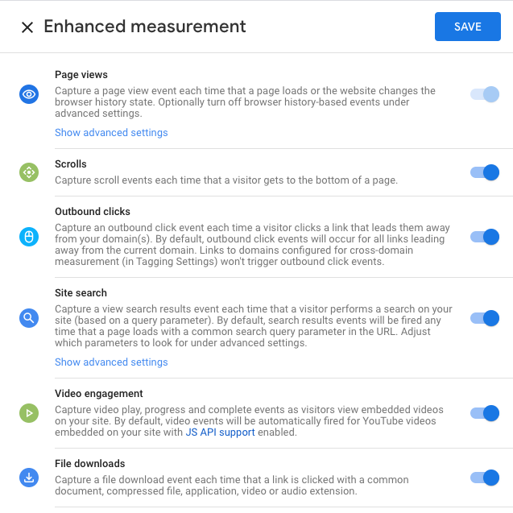The height and width of the screenshot is (513, 513).
Task: Switch off Video engagement toggle
Action: tap(485, 413)
